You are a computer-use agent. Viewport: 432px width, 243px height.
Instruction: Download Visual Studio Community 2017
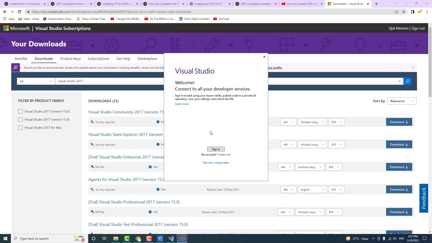[x=399, y=122]
